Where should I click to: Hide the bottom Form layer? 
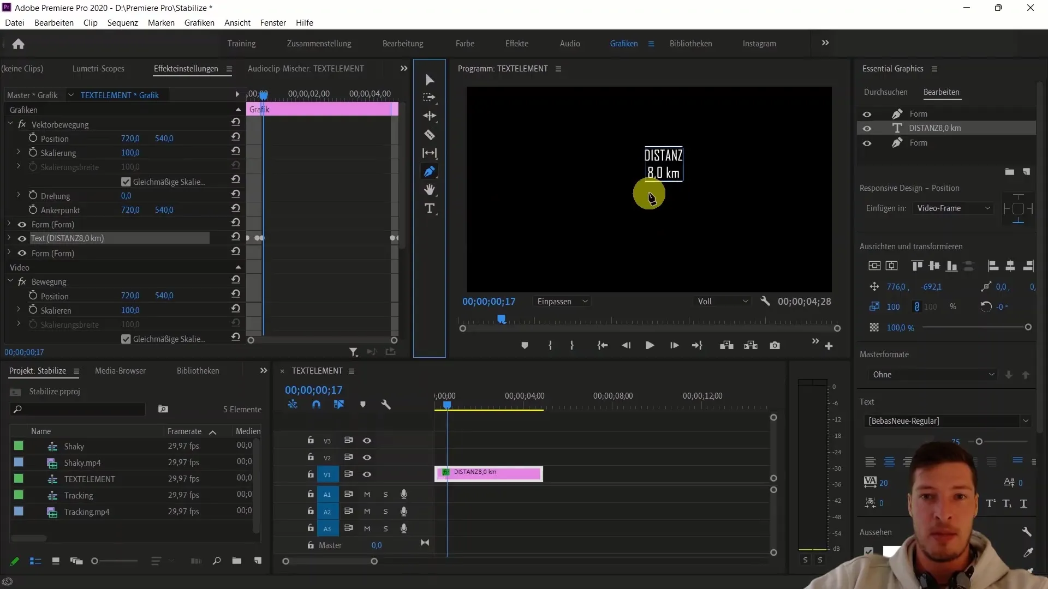(867, 143)
